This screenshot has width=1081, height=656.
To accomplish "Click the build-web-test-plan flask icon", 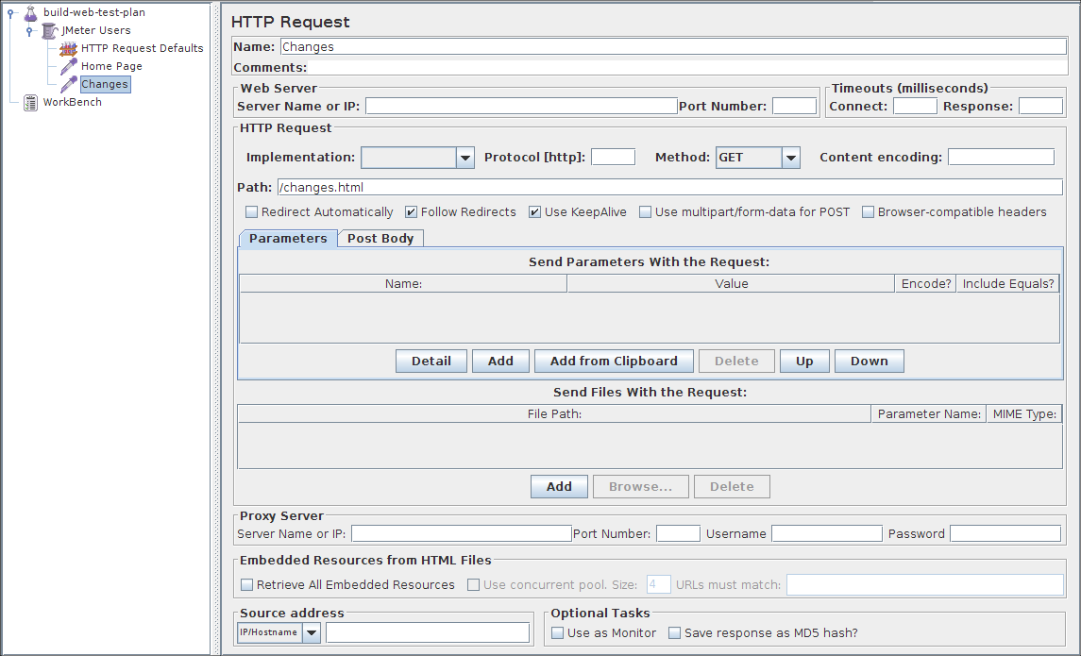I will point(29,12).
